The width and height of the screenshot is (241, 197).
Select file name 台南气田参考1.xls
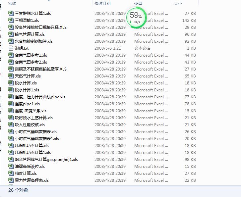[x=31, y=55]
